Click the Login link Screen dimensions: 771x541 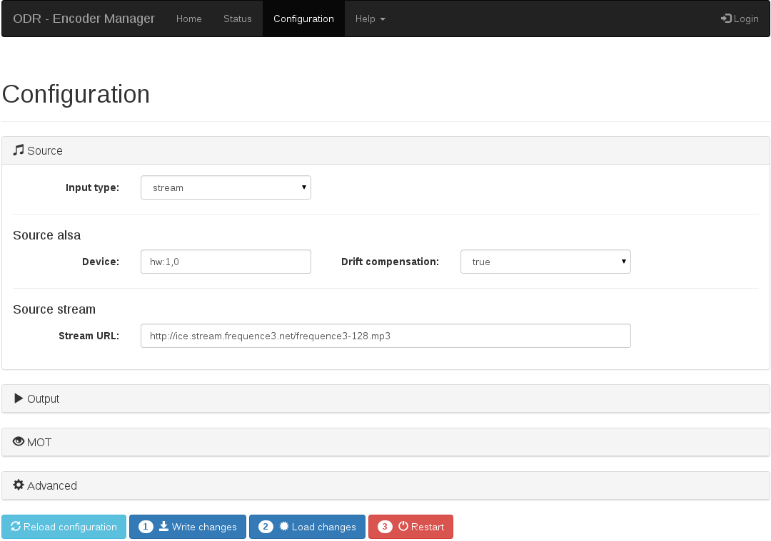click(740, 19)
